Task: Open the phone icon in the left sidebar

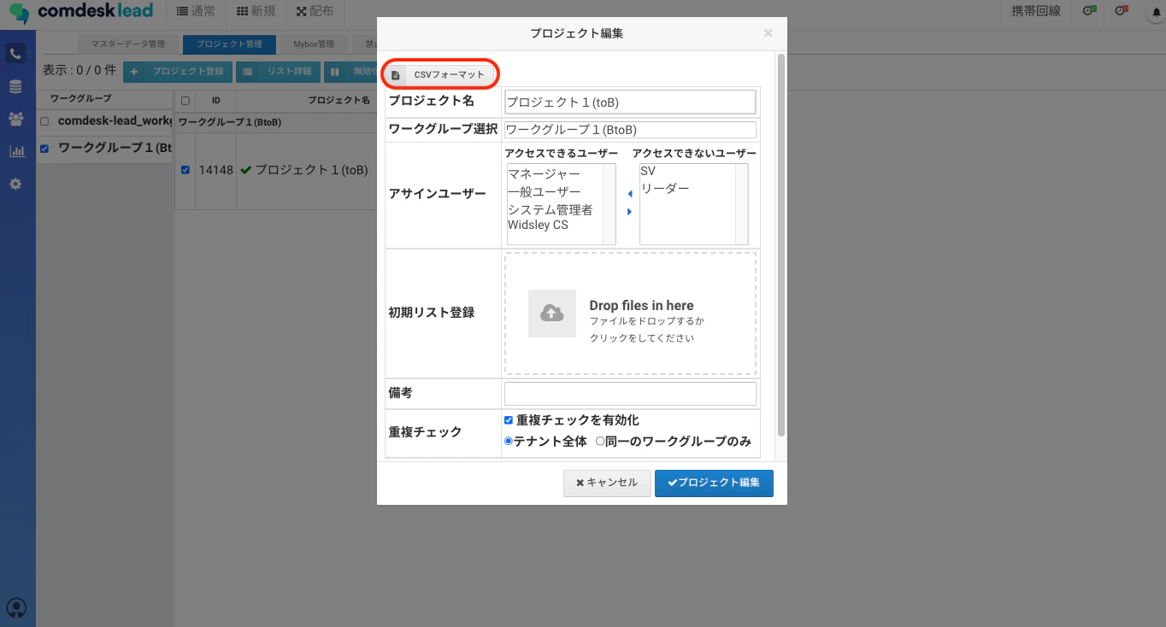Action: [15, 54]
